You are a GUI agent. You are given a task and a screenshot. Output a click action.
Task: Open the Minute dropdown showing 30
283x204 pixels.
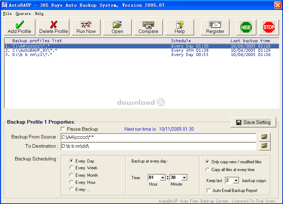(184, 178)
